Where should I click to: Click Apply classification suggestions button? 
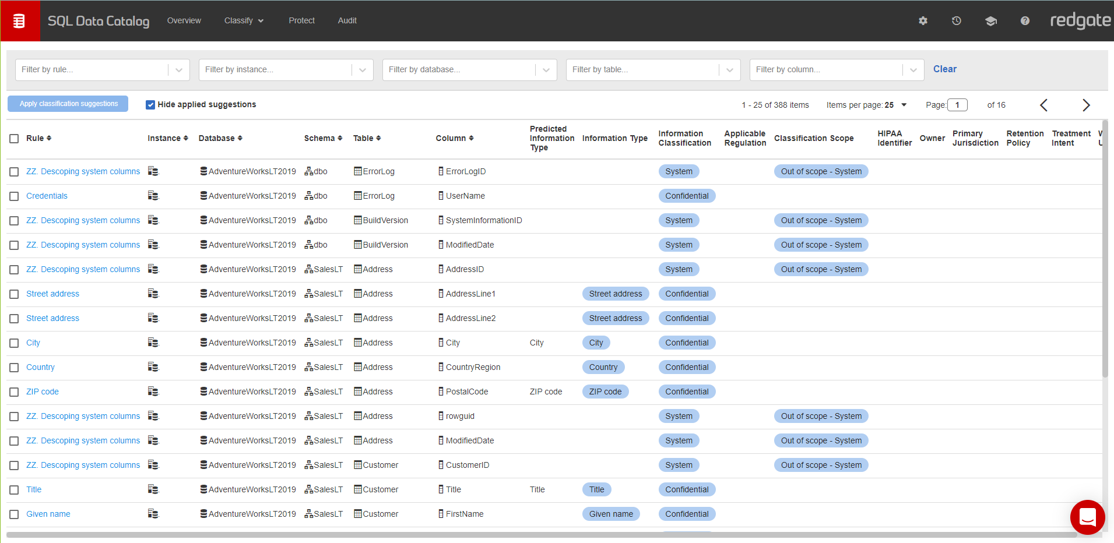(x=68, y=104)
